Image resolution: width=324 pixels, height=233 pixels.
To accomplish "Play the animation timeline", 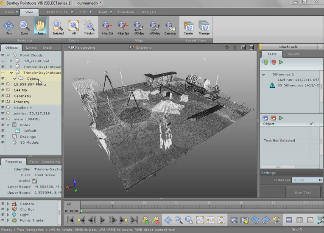I will pos(102,220).
